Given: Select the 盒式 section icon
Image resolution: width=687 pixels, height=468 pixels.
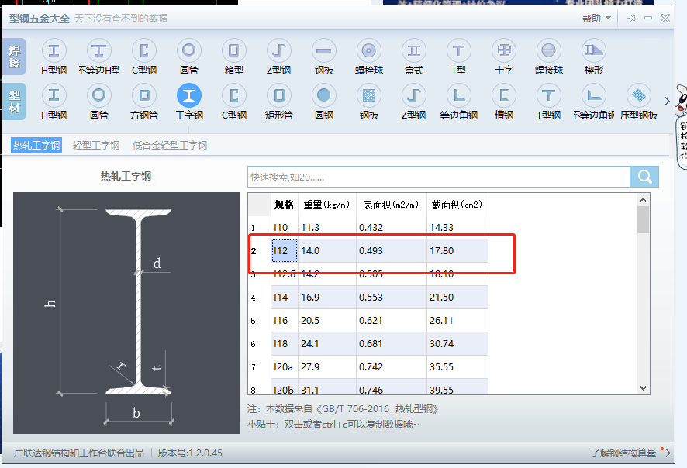Looking at the screenshot, I should 414,51.
